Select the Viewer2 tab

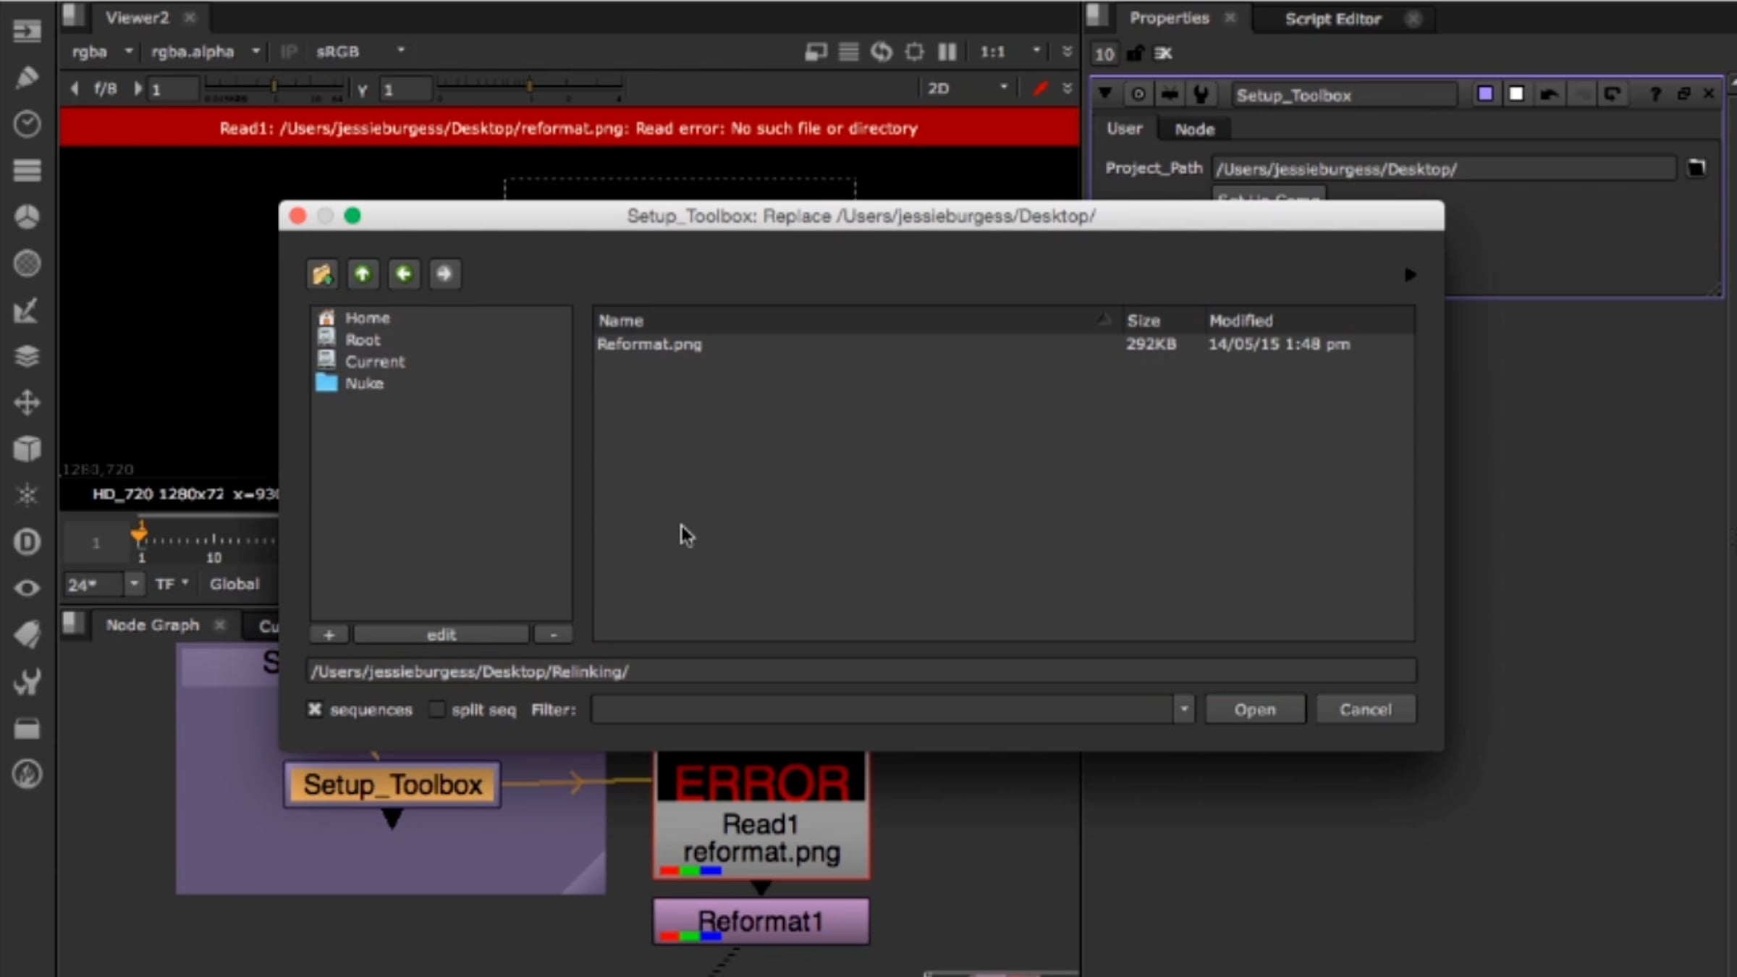click(137, 17)
